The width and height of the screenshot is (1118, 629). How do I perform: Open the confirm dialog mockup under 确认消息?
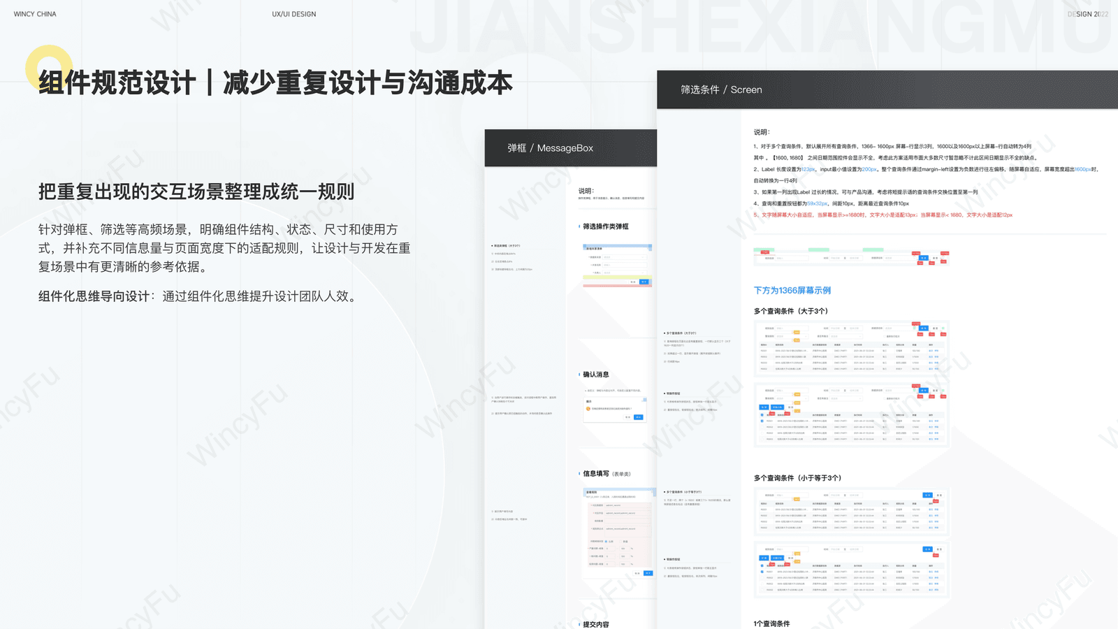615,410
